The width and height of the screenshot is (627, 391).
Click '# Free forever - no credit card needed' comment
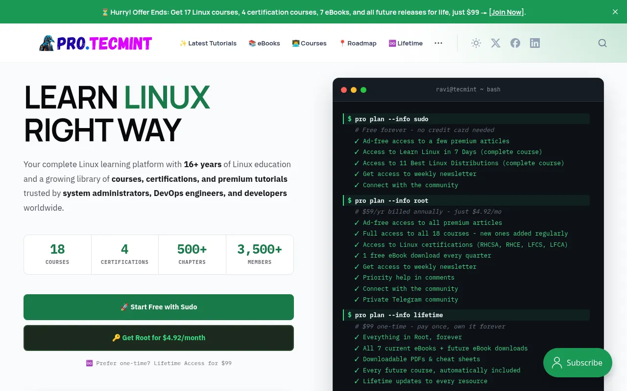pyautogui.click(x=425, y=130)
